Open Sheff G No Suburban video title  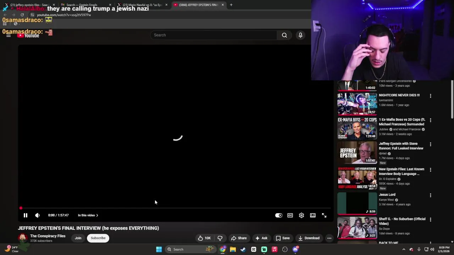pyautogui.click(x=402, y=221)
